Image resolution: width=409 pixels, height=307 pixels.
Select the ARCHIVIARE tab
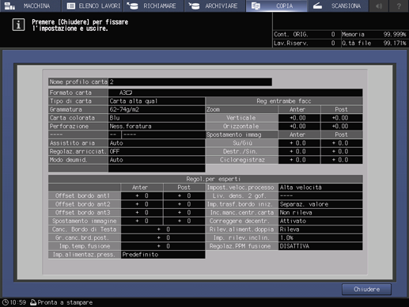(215, 6)
